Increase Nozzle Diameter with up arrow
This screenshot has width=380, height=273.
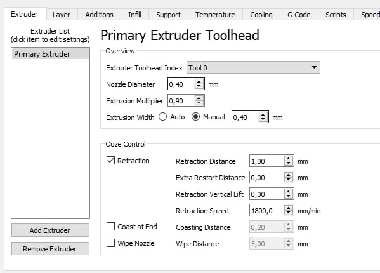click(199, 81)
